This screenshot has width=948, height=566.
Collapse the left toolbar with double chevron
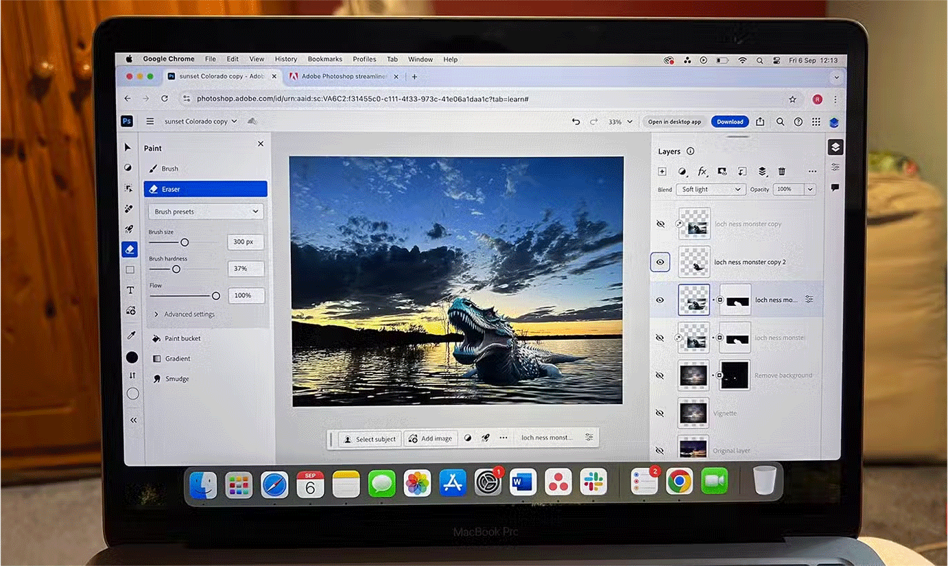pyautogui.click(x=133, y=420)
